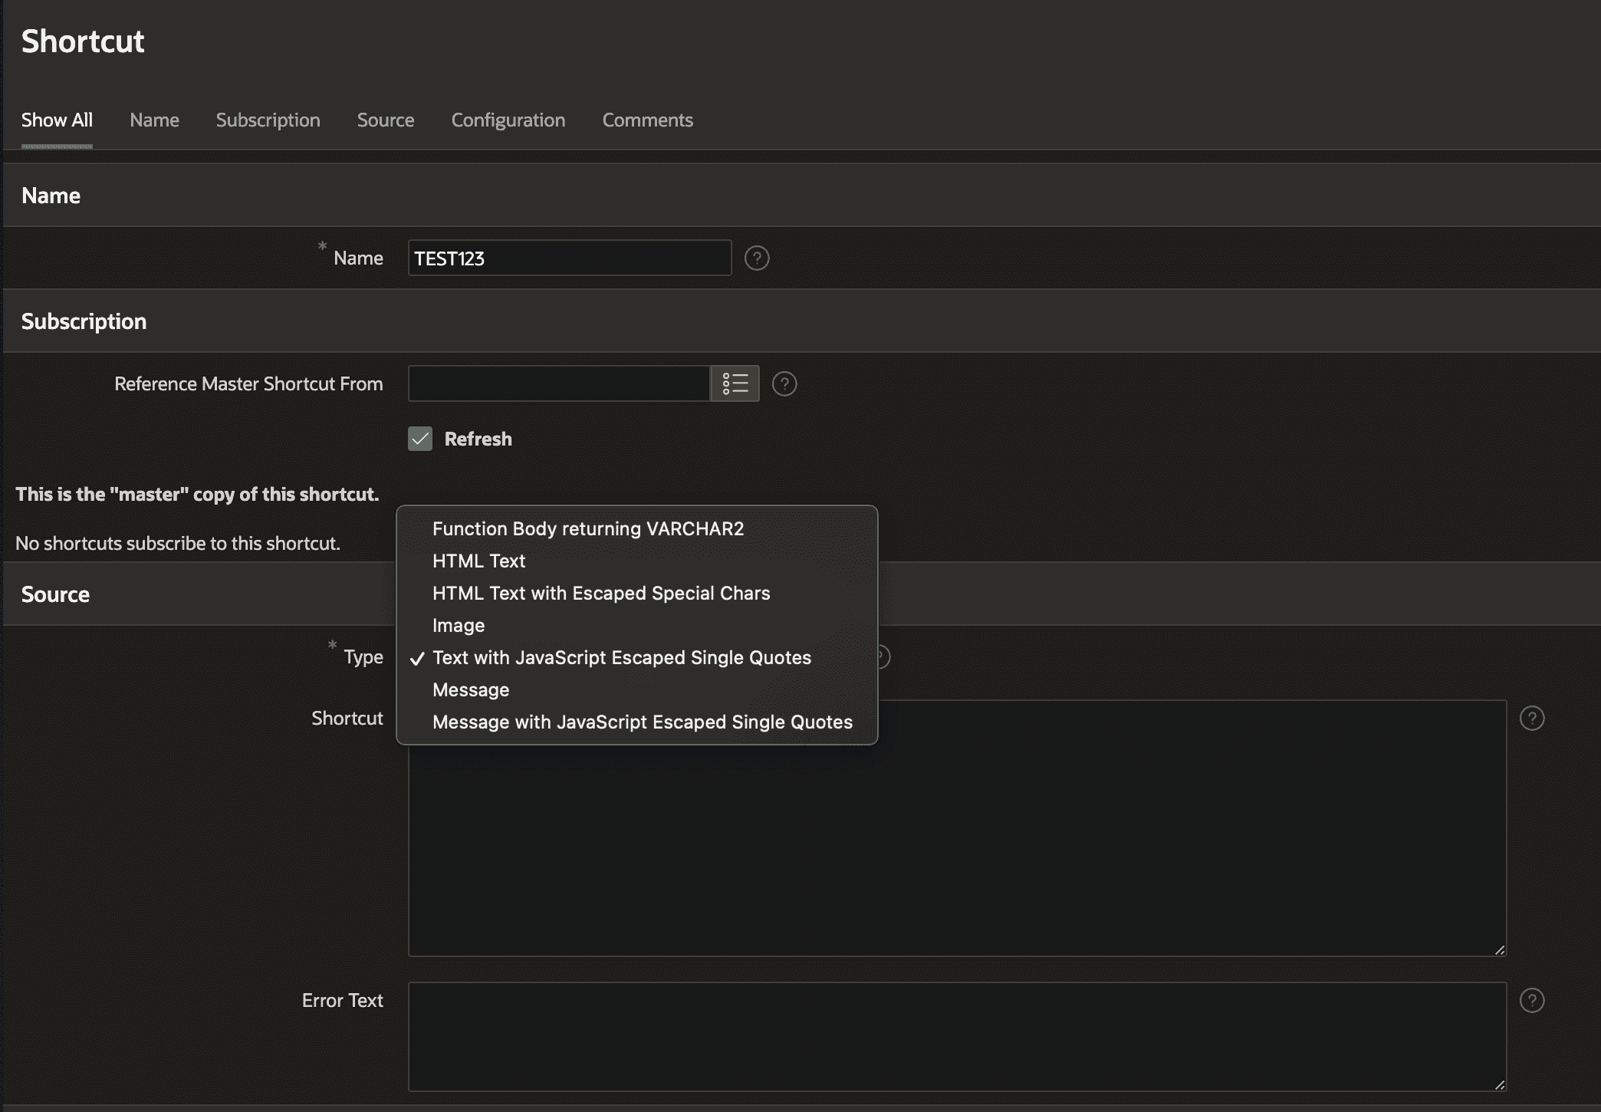Choose Message with JavaScript Escaped Single Quotes
The width and height of the screenshot is (1601, 1112).
642,722
